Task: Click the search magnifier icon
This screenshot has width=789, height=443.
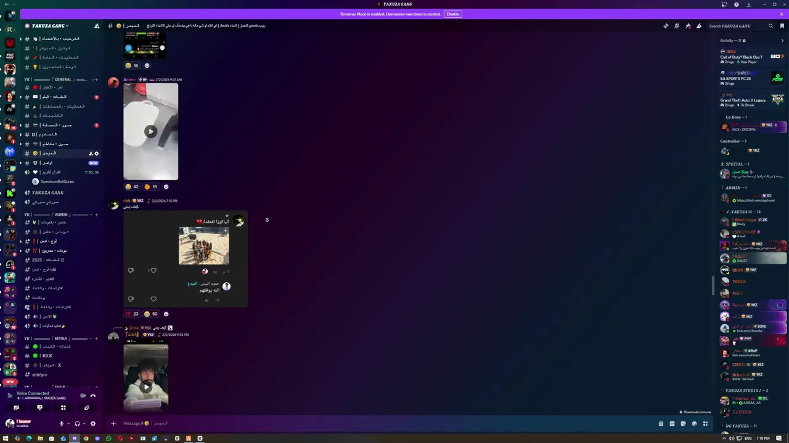Action: [x=771, y=26]
